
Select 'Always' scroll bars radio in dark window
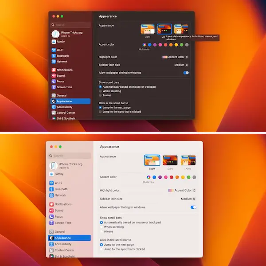coord(100,95)
